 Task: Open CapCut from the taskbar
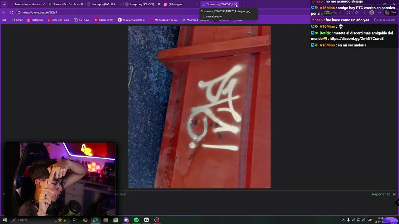(147, 220)
